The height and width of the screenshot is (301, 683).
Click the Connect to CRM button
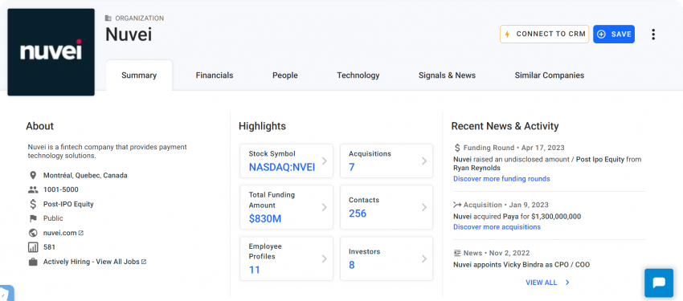pyautogui.click(x=545, y=35)
